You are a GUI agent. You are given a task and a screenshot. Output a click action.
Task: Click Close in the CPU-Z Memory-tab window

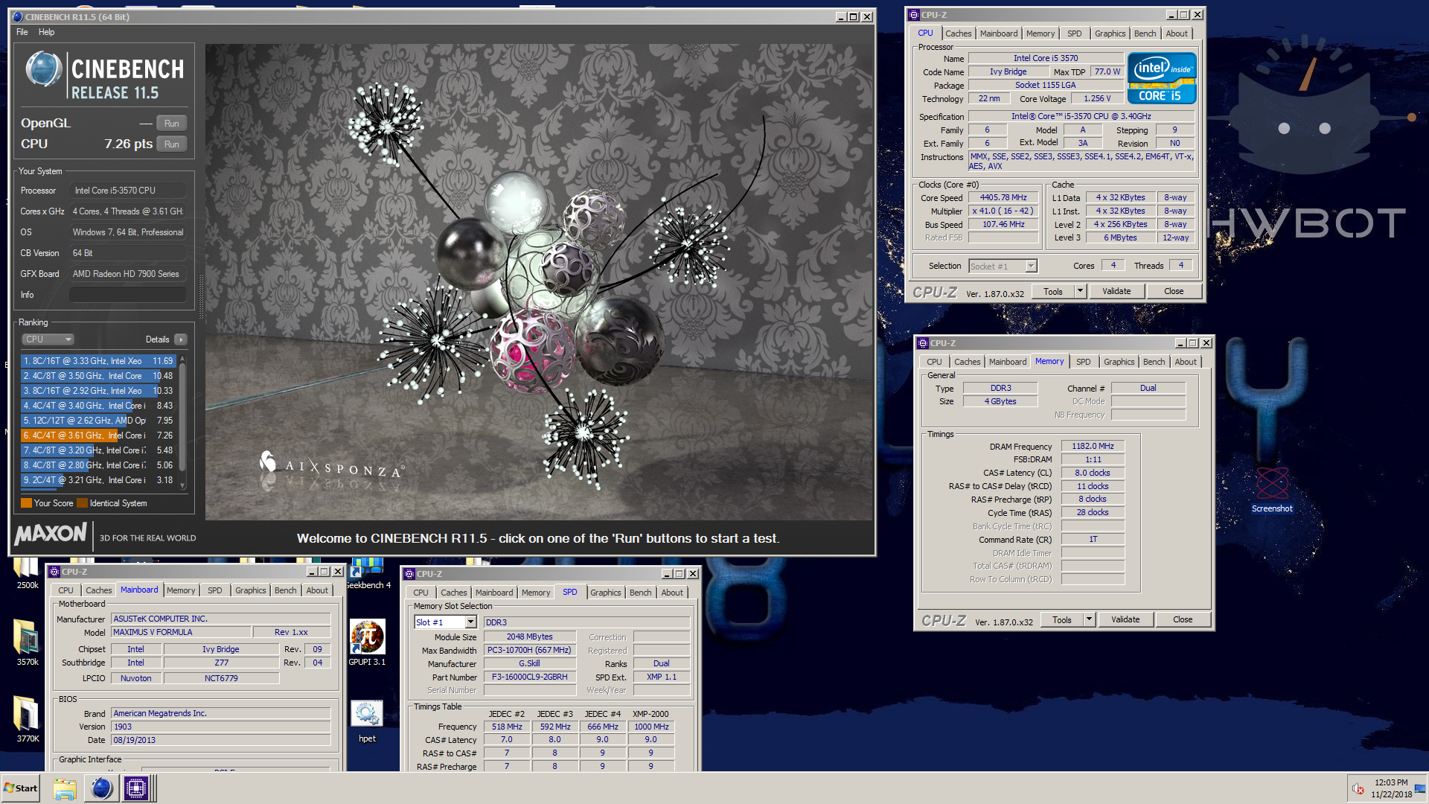coord(1183,619)
